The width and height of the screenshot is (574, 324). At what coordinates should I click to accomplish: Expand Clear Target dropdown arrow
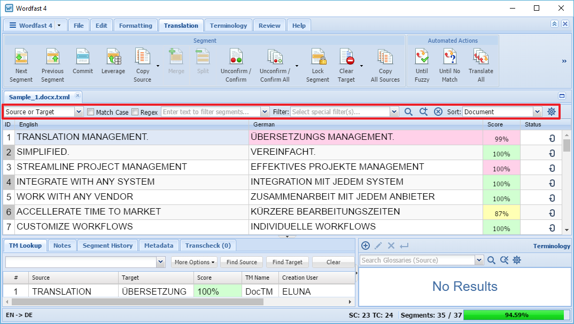(361, 66)
